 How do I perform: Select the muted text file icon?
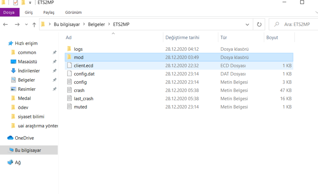pyautogui.click(x=69, y=107)
